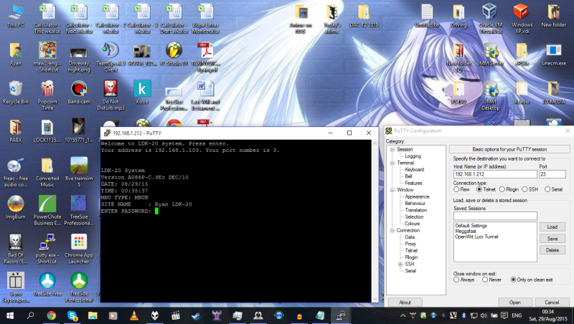The height and width of the screenshot is (324, 574).
Task: Click the Delete session button
Action: pos(552,250)
